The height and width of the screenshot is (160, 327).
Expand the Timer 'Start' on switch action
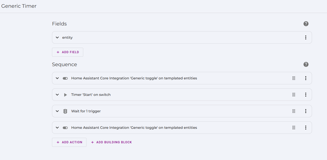tap(57, 95)
